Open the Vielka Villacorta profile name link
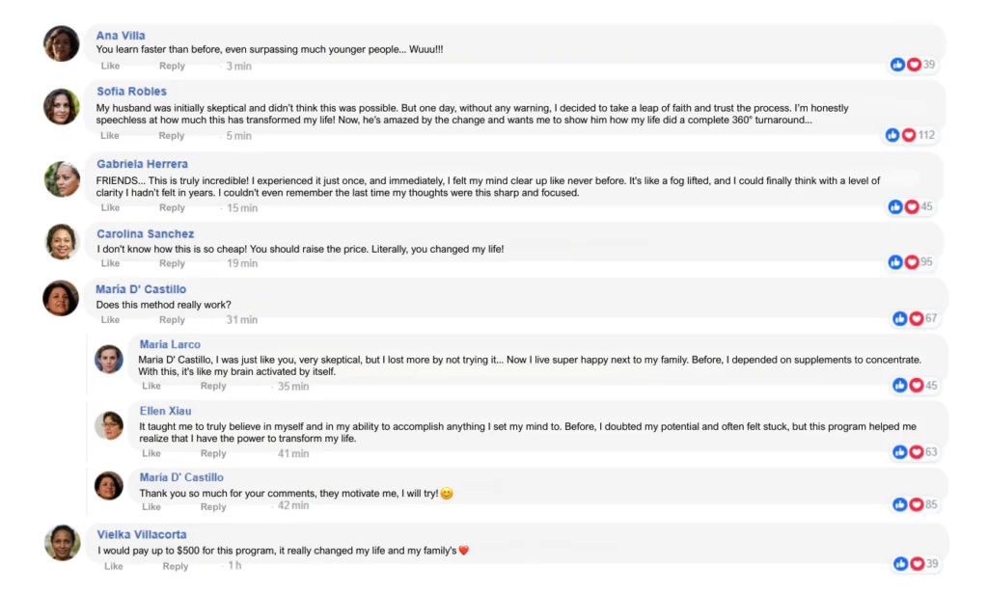988x594 pixels. 142,534
